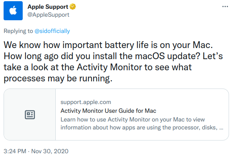
Task: Open Activity Monitor User Guide for Mac title
Action: (108, 111)
